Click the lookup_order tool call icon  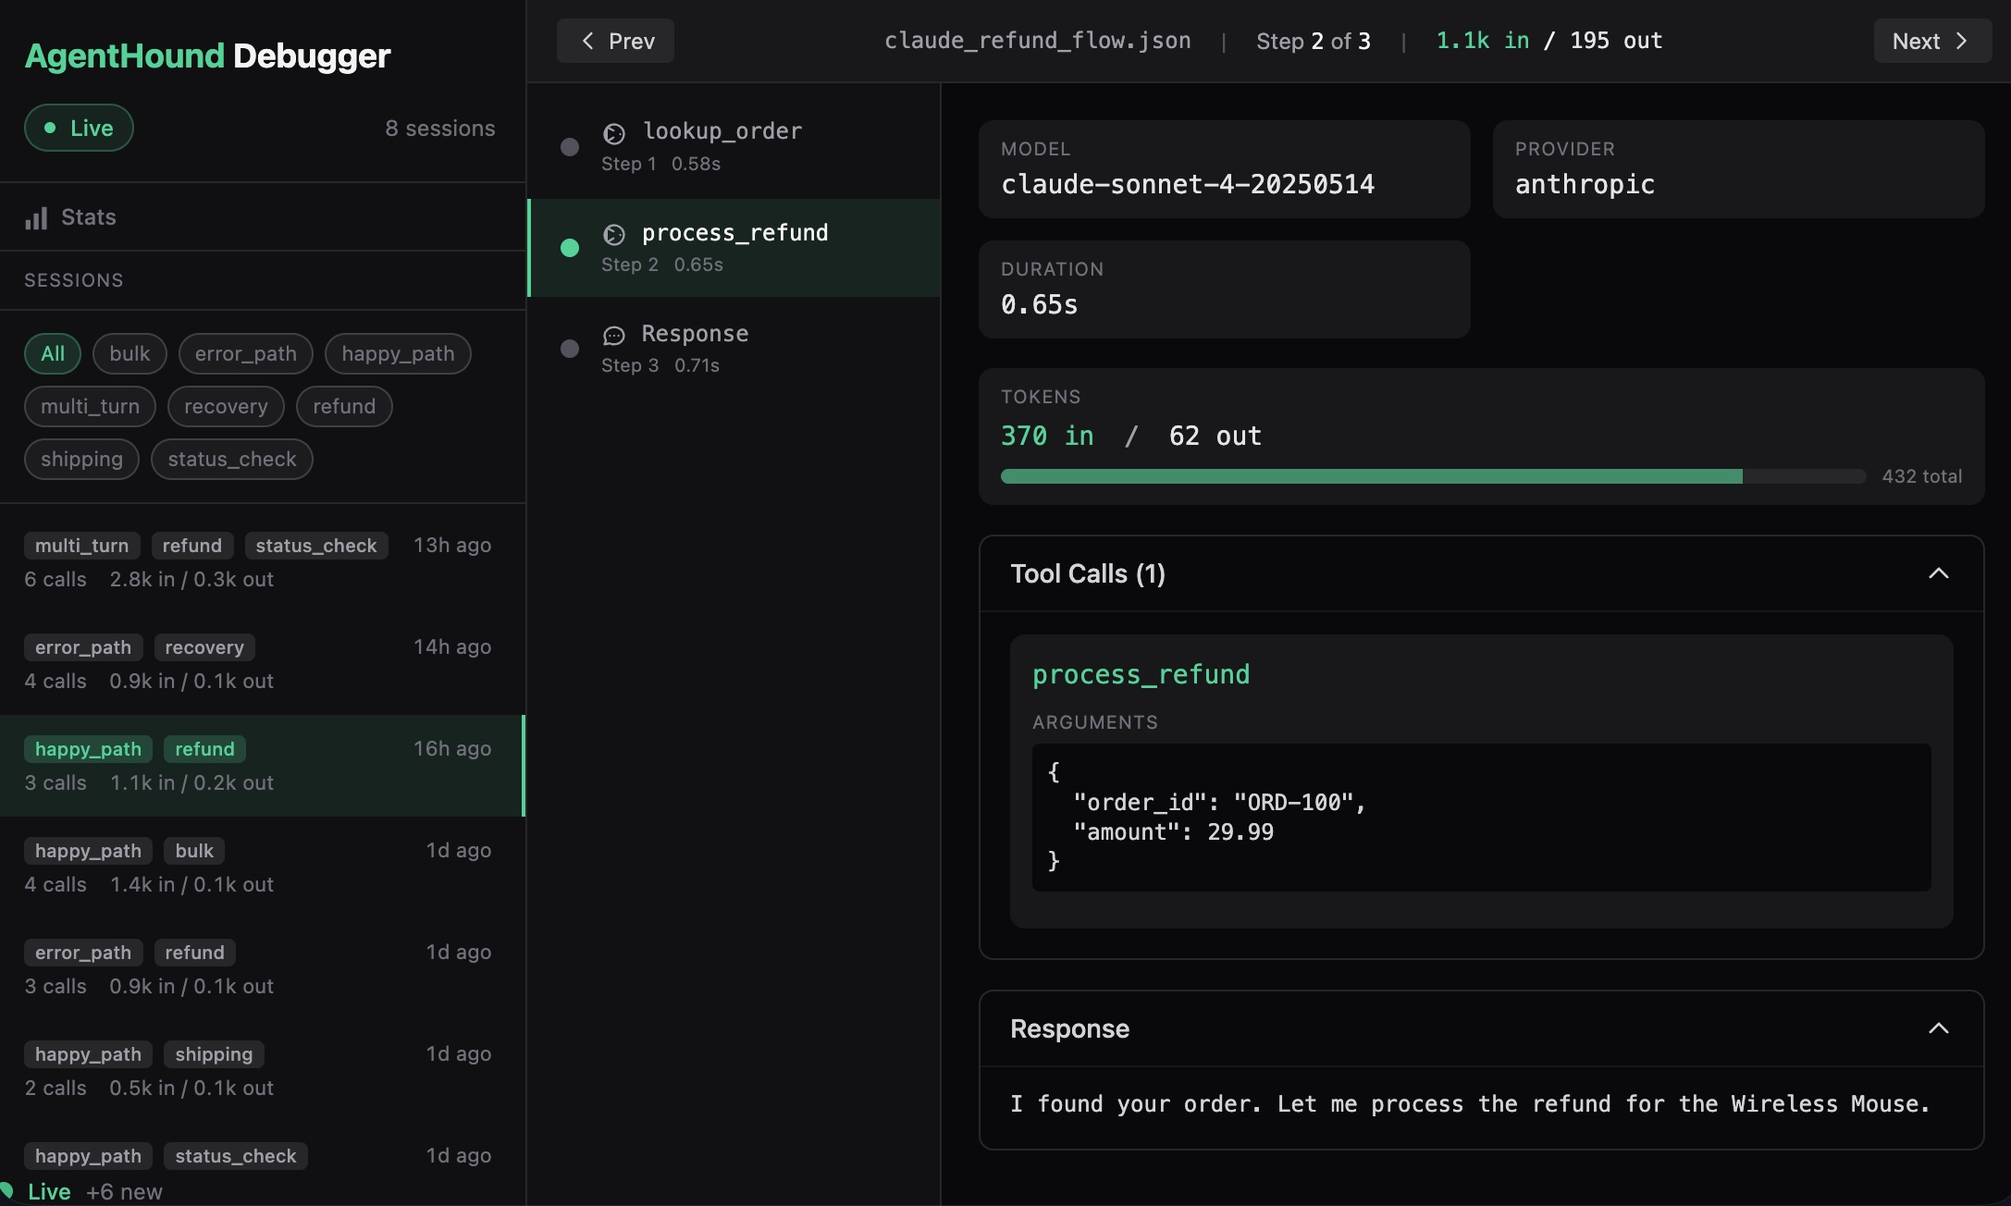click(x=614, y=133)
